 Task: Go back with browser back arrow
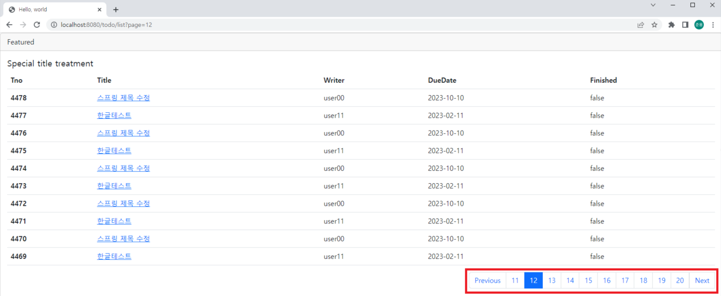(x=9, y=25)
